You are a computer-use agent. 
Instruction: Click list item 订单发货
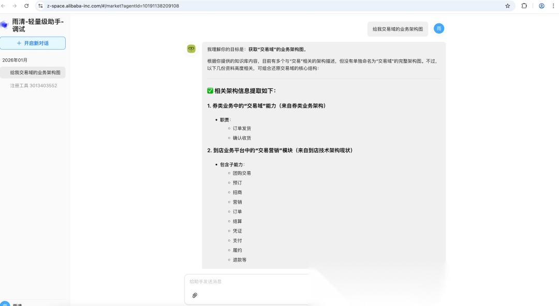(242, 128)
